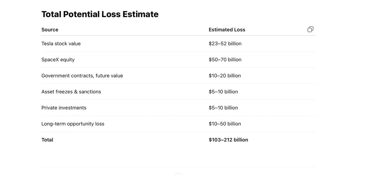The height and width of the screenshot is (175, 379).
Task: Click the "$23–52 billion" Tesla loss value
Action: click(225, 44)
